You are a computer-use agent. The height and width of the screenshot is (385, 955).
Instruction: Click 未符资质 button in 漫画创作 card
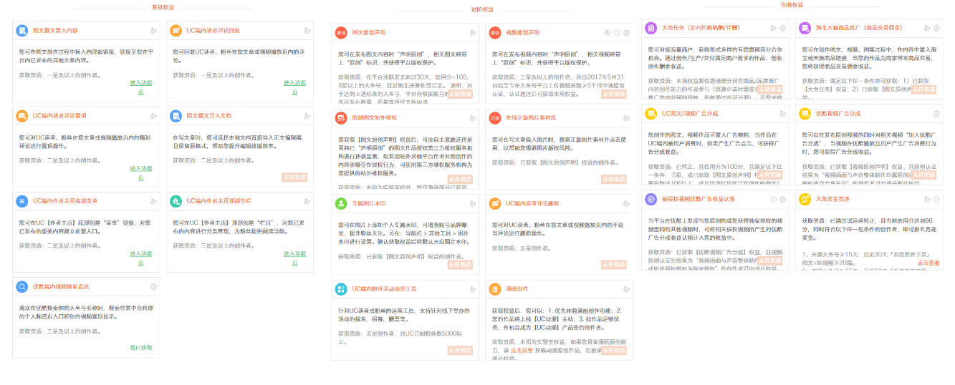coord(614,350)
